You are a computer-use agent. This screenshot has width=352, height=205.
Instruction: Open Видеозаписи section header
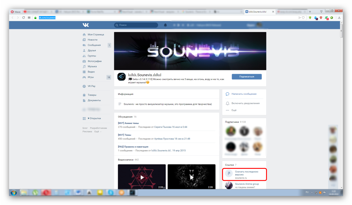(x=126, y=160)
